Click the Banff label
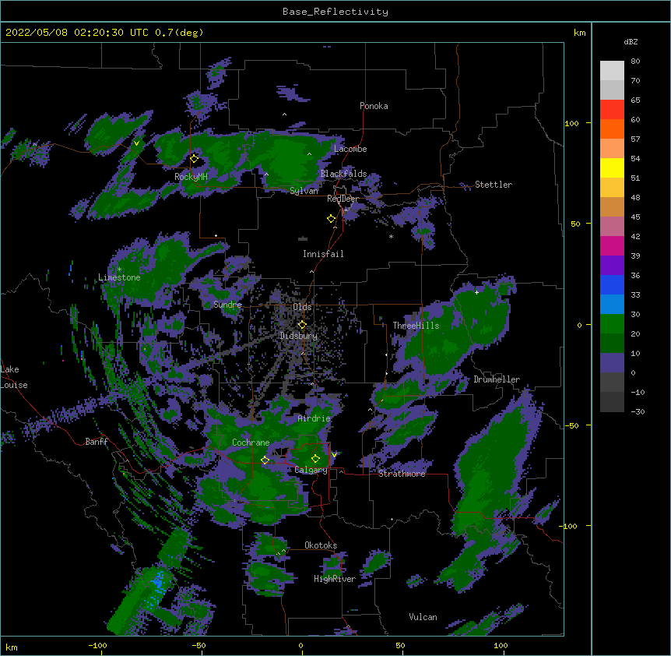The image size is (671, 656). pos(97,442)
